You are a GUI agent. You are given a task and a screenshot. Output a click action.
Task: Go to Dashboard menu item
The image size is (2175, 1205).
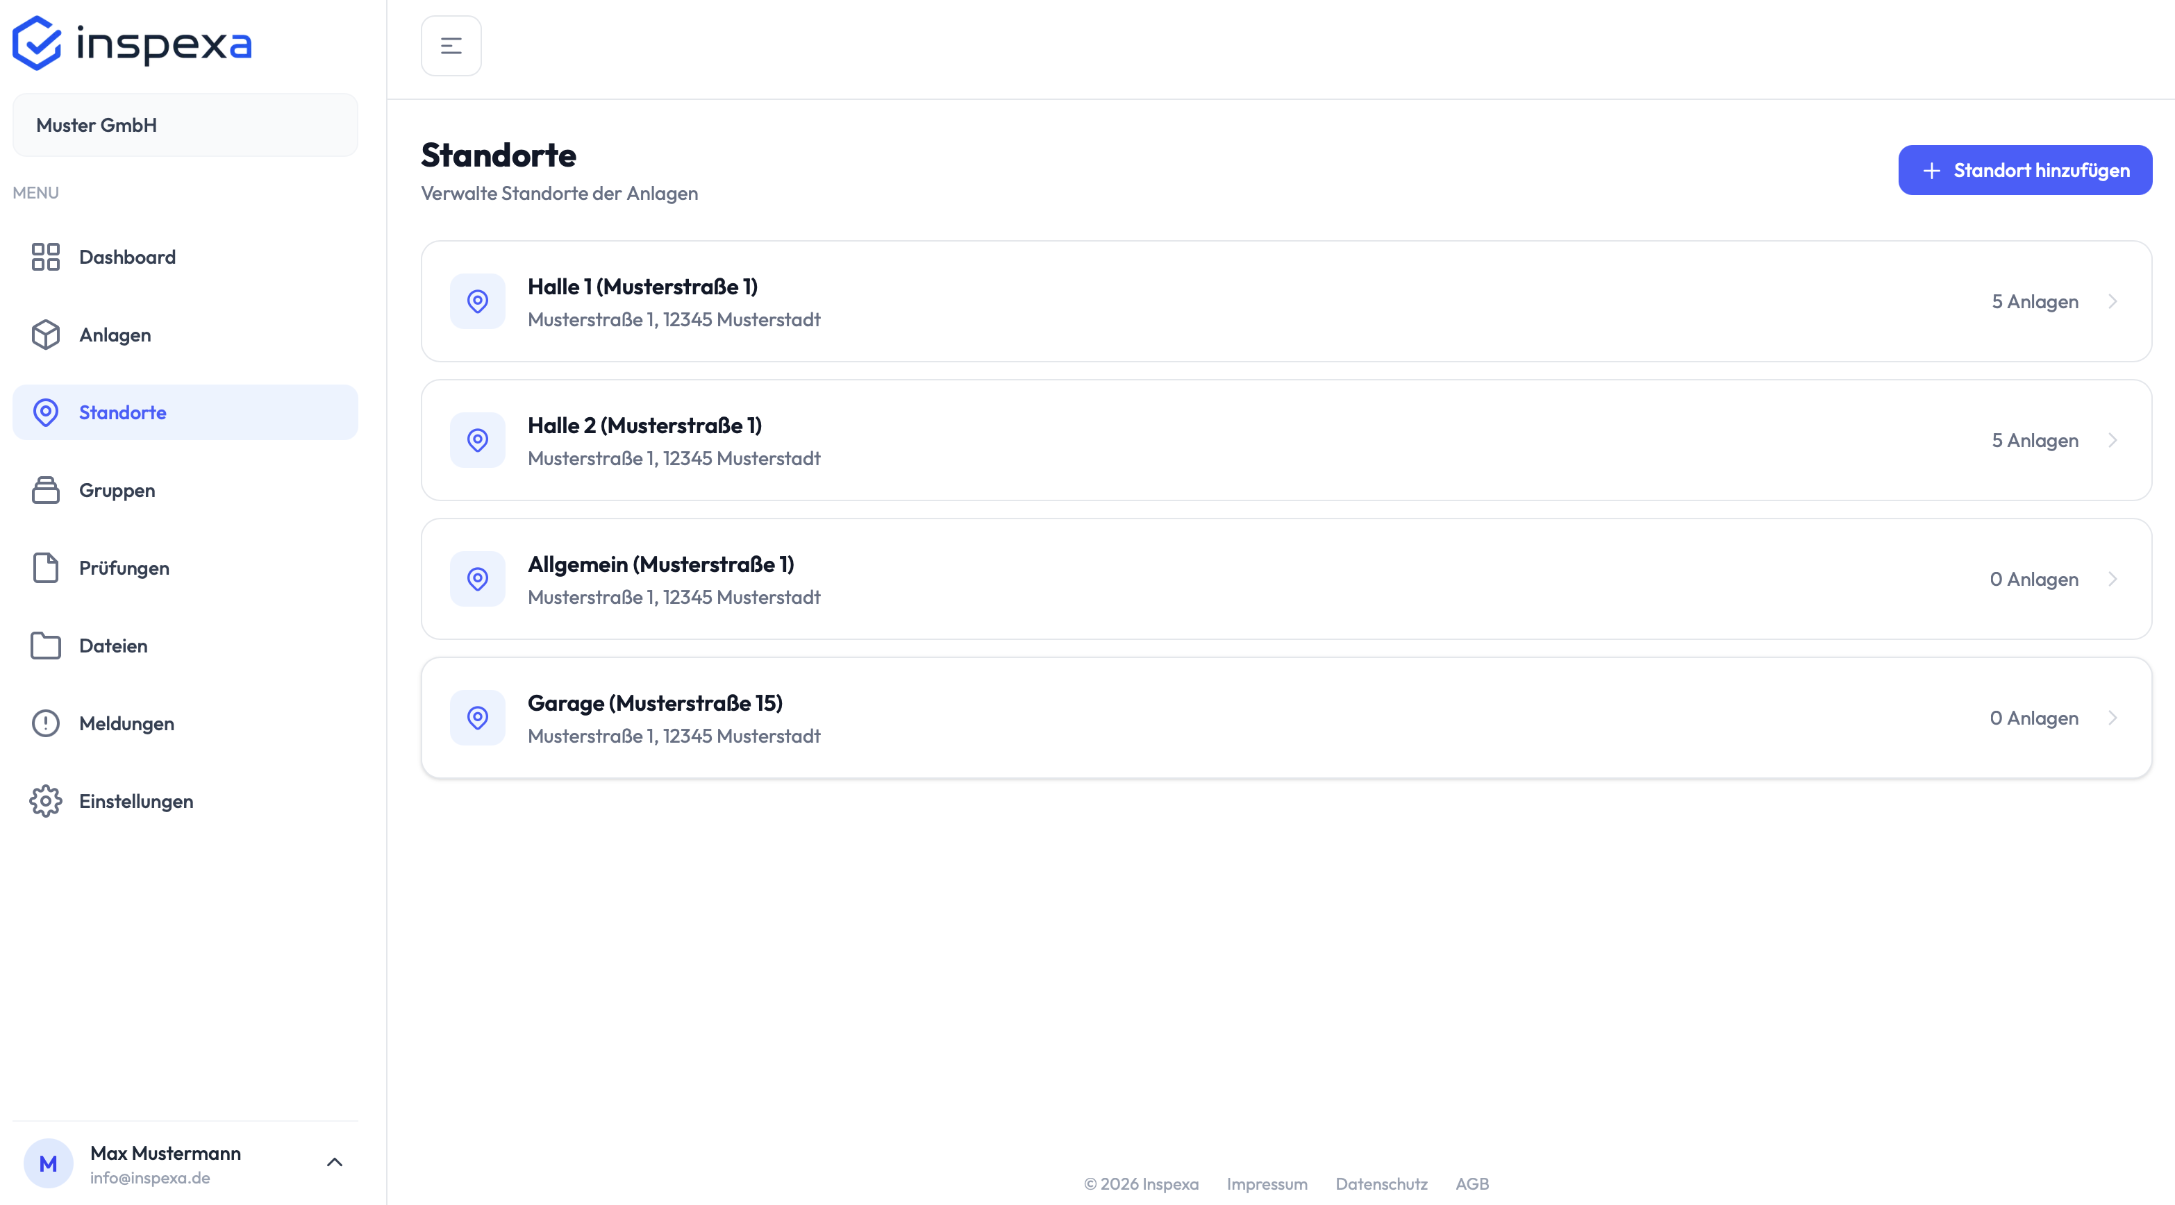pyautogui.click(x=185, y=257)
